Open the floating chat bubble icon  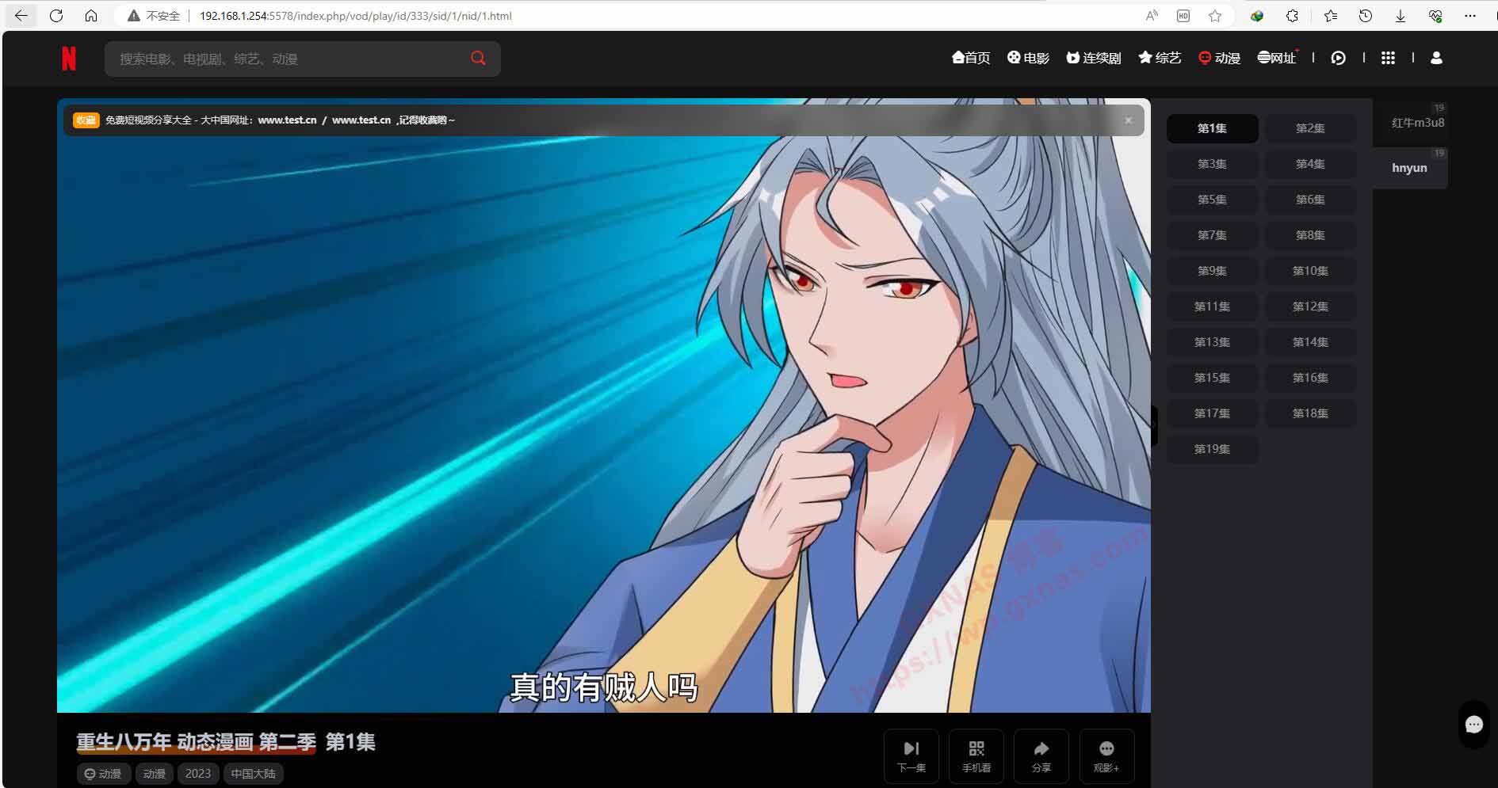1473,724
